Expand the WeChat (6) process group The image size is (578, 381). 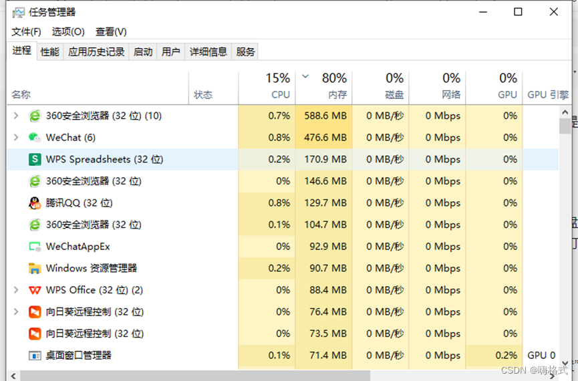coord(16,138)
